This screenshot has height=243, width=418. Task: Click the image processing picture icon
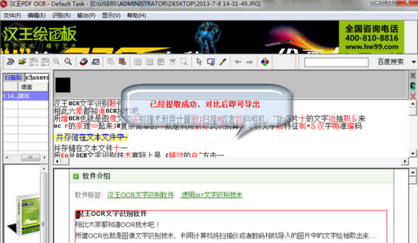click(96, 62)
